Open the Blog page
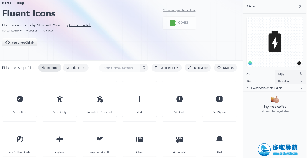This screenshot has width=307, height=158. tap(21, 3)
